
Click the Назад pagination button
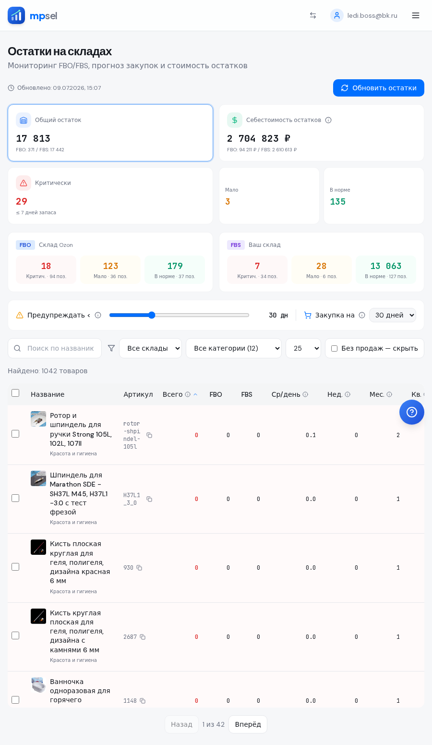tap(181, 724)
